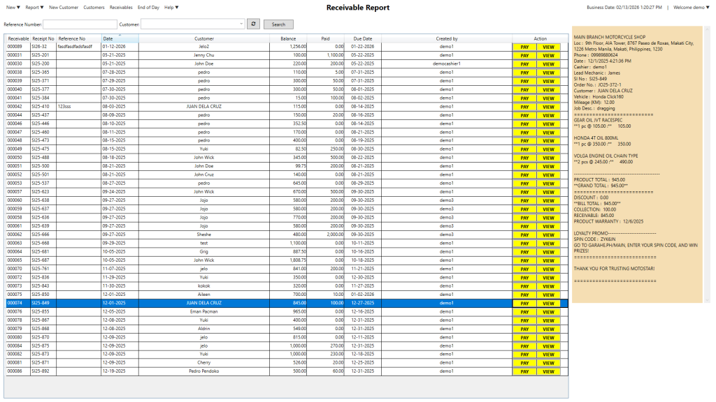The height and width of the screenshot is (402, 716).
Task: Click the refresh icon beside Customer field
Action: tap(254, 24)
